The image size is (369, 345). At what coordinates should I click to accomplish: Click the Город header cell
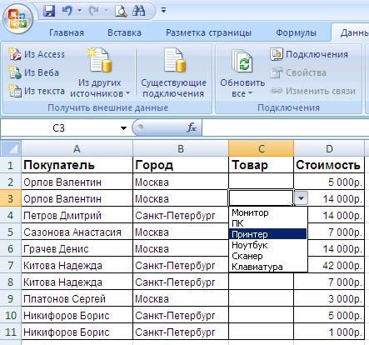(181, 165)
